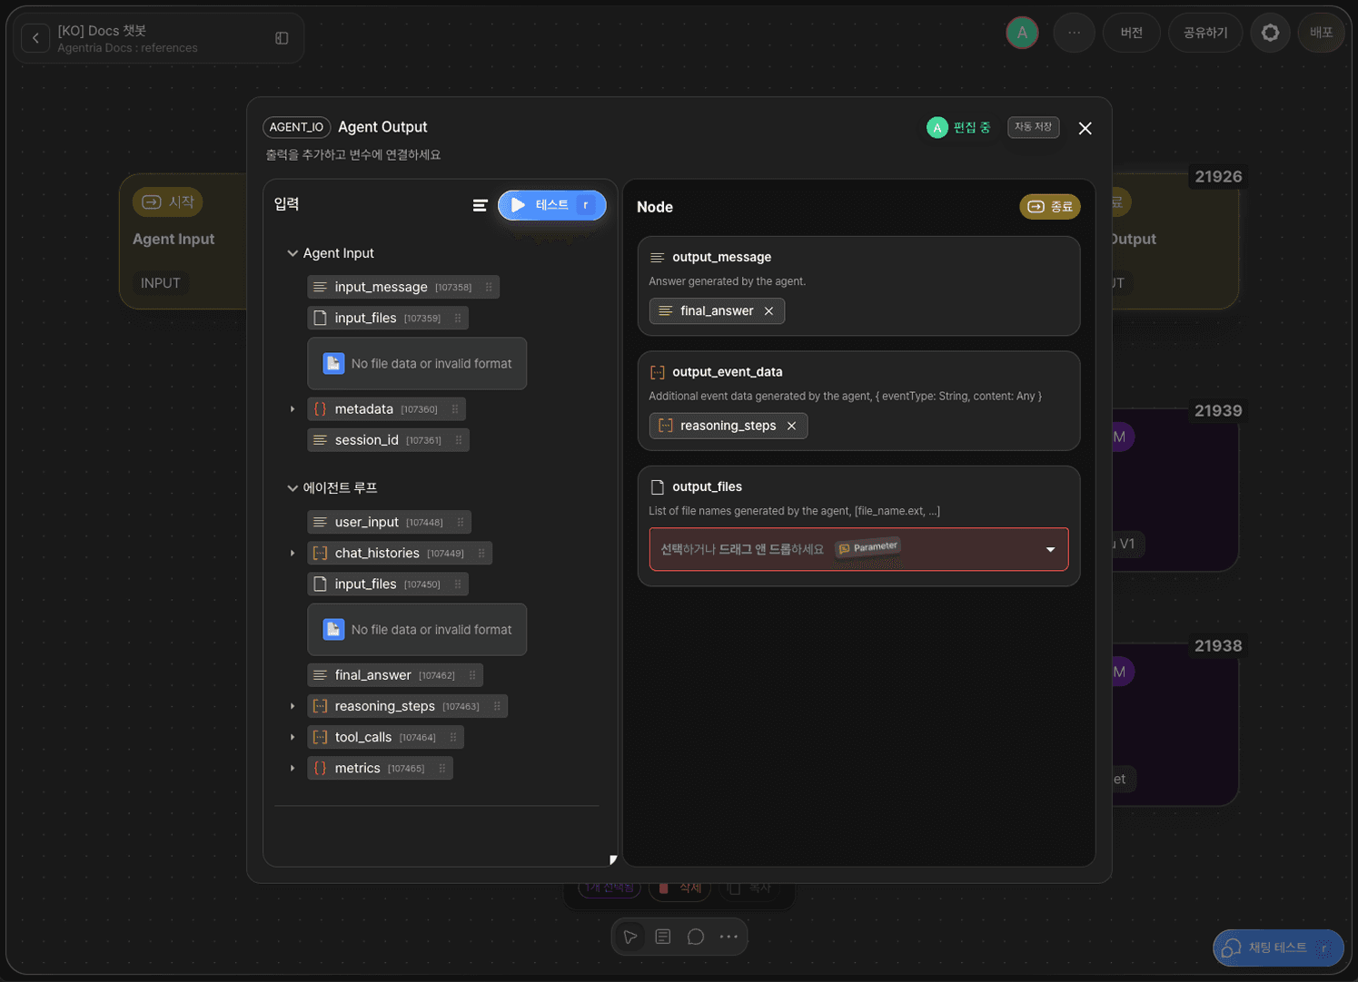Select reasoning_steps 107463 in the input list

tap(407, 706)
